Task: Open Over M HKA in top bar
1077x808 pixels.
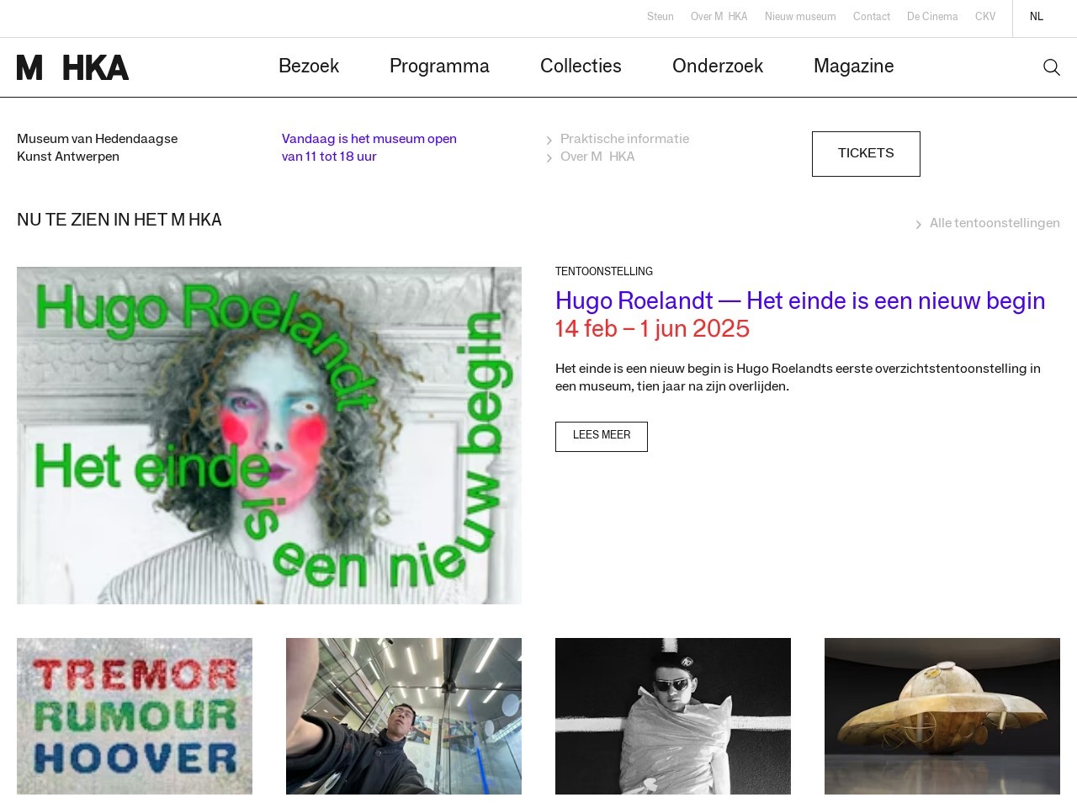Action: 719,17
